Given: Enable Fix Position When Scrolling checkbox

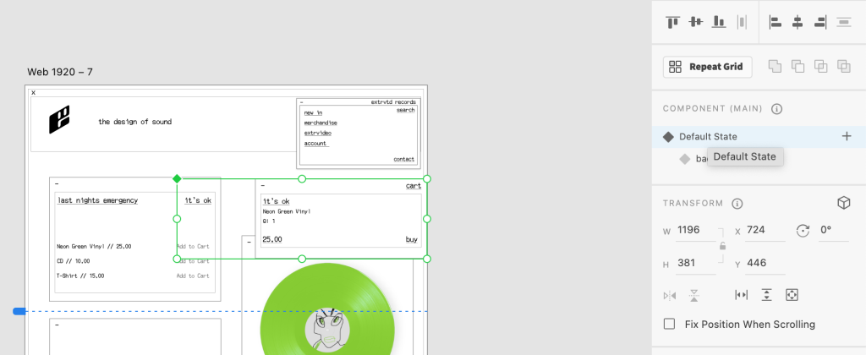Looking at the screenshot, I should coord(670,324).
